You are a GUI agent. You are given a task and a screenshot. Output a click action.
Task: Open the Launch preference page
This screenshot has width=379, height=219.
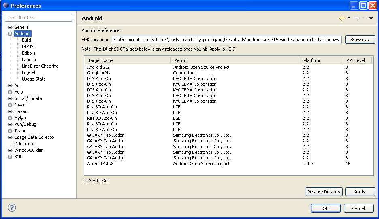(x=29, y=60)
